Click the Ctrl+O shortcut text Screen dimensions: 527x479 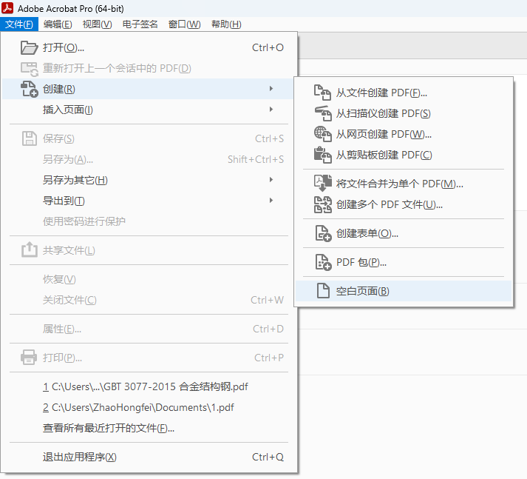(268, 48)
